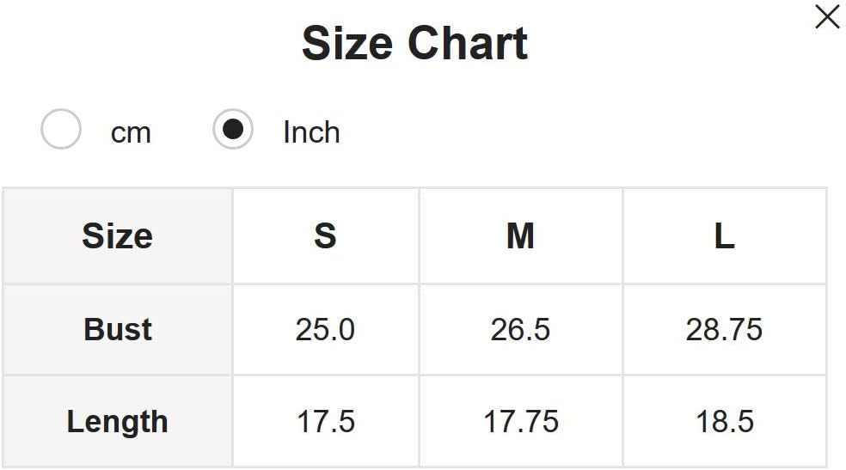Switch measurement units to centimeters
The image size is (846, 470).
(61, 131)
